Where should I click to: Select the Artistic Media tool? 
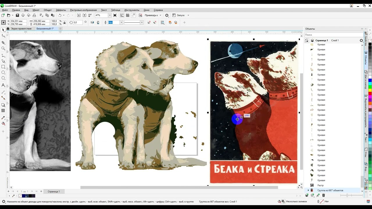point(3,61)
